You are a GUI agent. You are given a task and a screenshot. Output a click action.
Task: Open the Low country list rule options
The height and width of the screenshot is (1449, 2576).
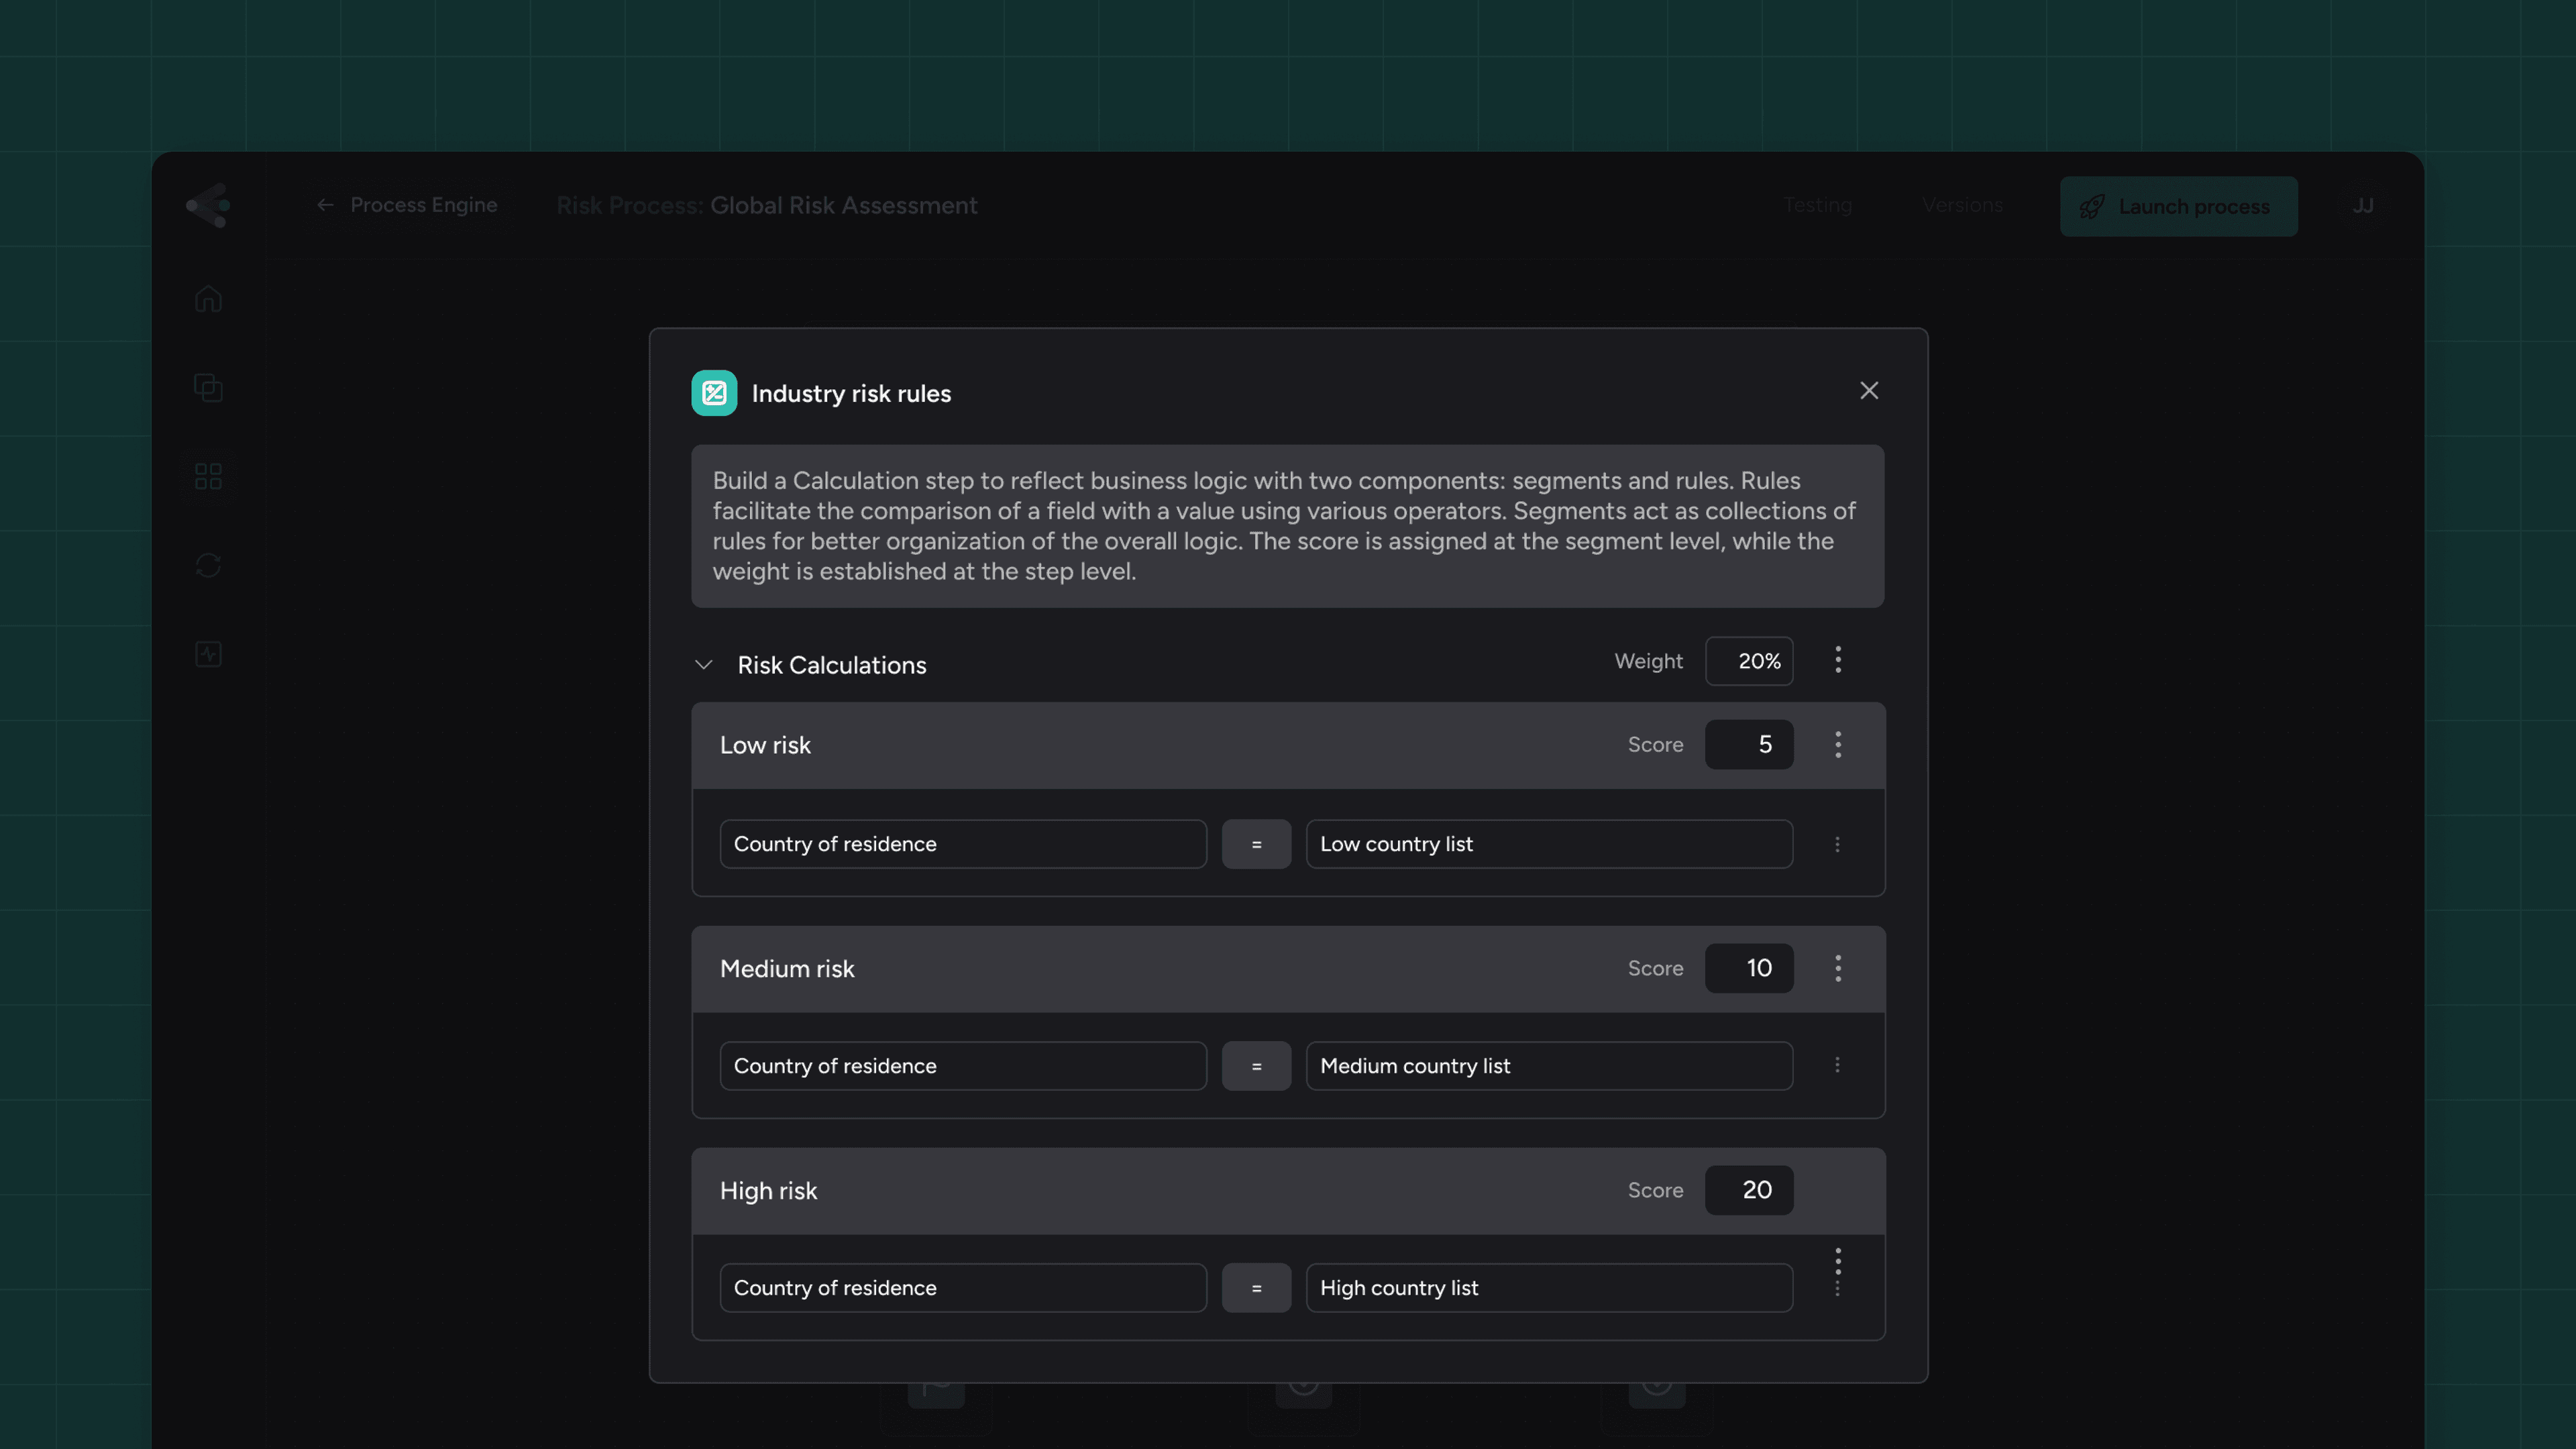1837,844
